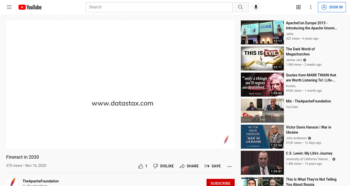This screenshot has height=186, width=350.
Task: Focus the Search input field
Action: click(159, 7)
